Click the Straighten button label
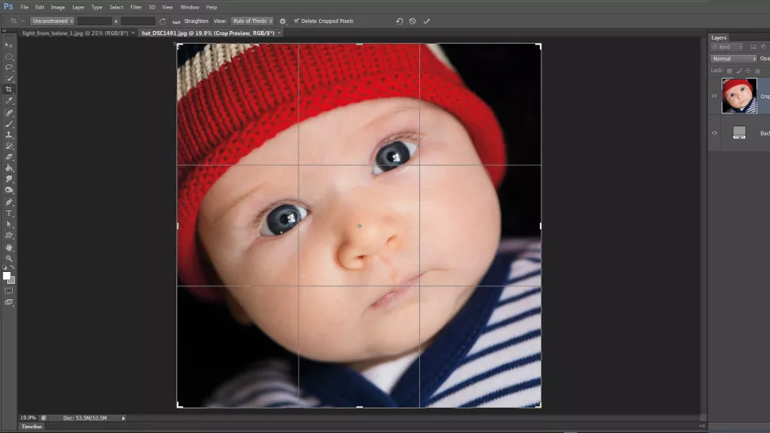This screenshot has height=433, width=770. coord(196,21)
